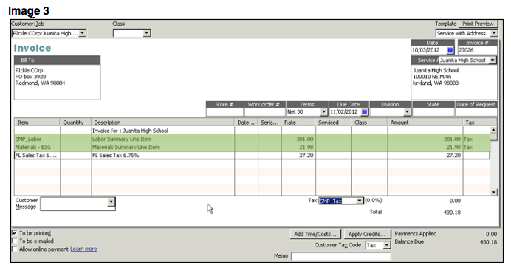Enable the To be printed checkbox
The image size is (511, 276).
coord(15,232)
